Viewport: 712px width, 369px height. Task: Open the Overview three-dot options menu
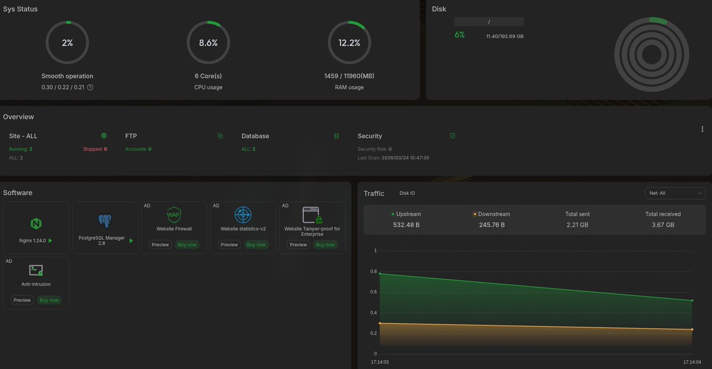(703, 129)
